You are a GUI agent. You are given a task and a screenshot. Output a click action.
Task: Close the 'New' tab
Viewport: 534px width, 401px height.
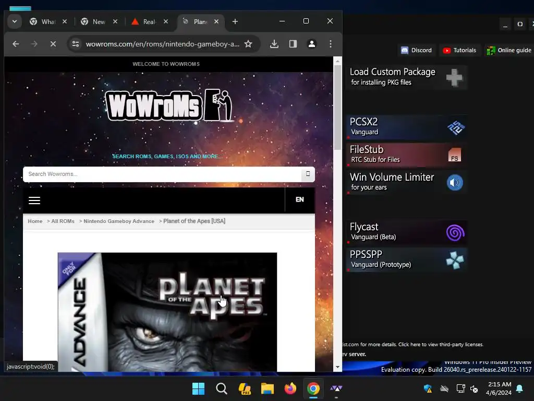pyautogui.click(x=115, y=21)
